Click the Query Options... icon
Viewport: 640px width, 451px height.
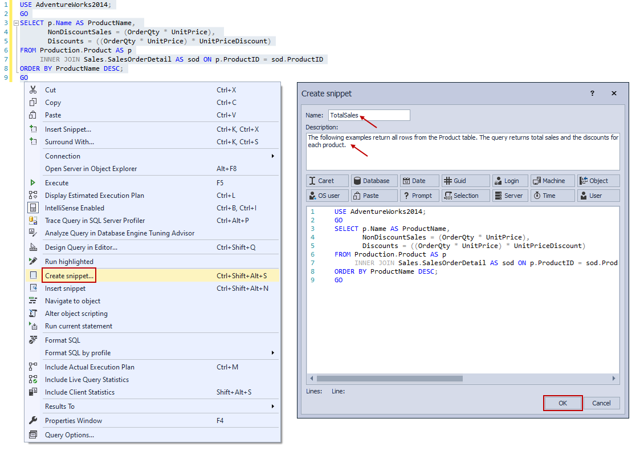[x=33, y=435]
